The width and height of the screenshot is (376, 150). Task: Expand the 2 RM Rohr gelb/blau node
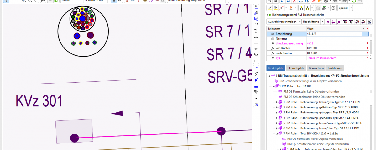pyautogui.click(x=277, y=107)
